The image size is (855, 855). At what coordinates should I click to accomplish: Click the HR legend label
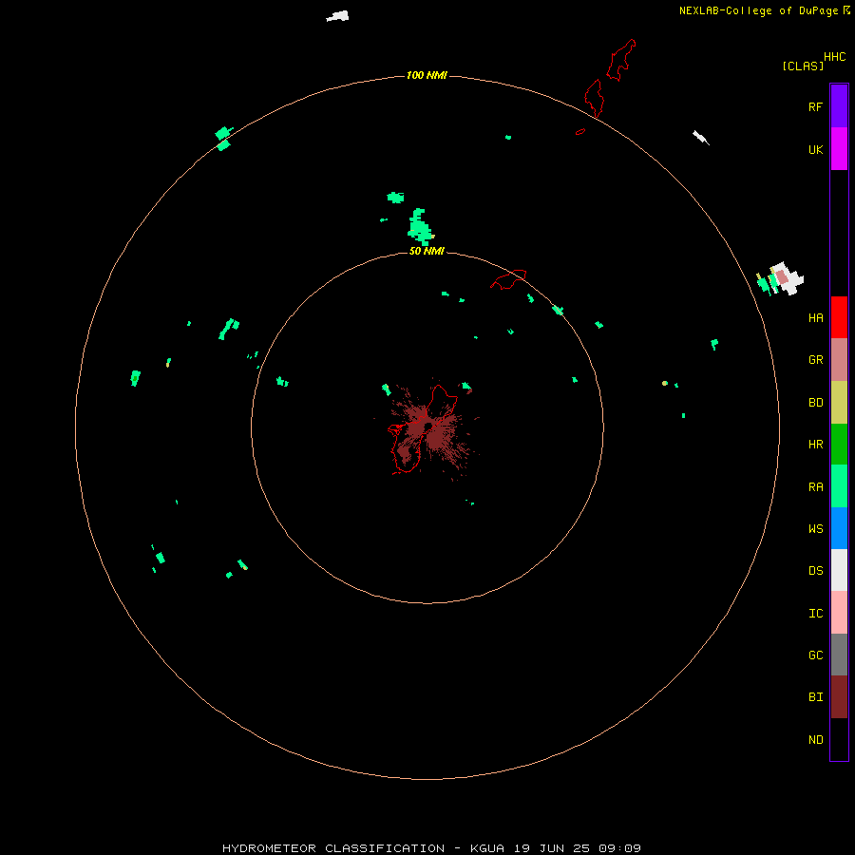[815, 444]
